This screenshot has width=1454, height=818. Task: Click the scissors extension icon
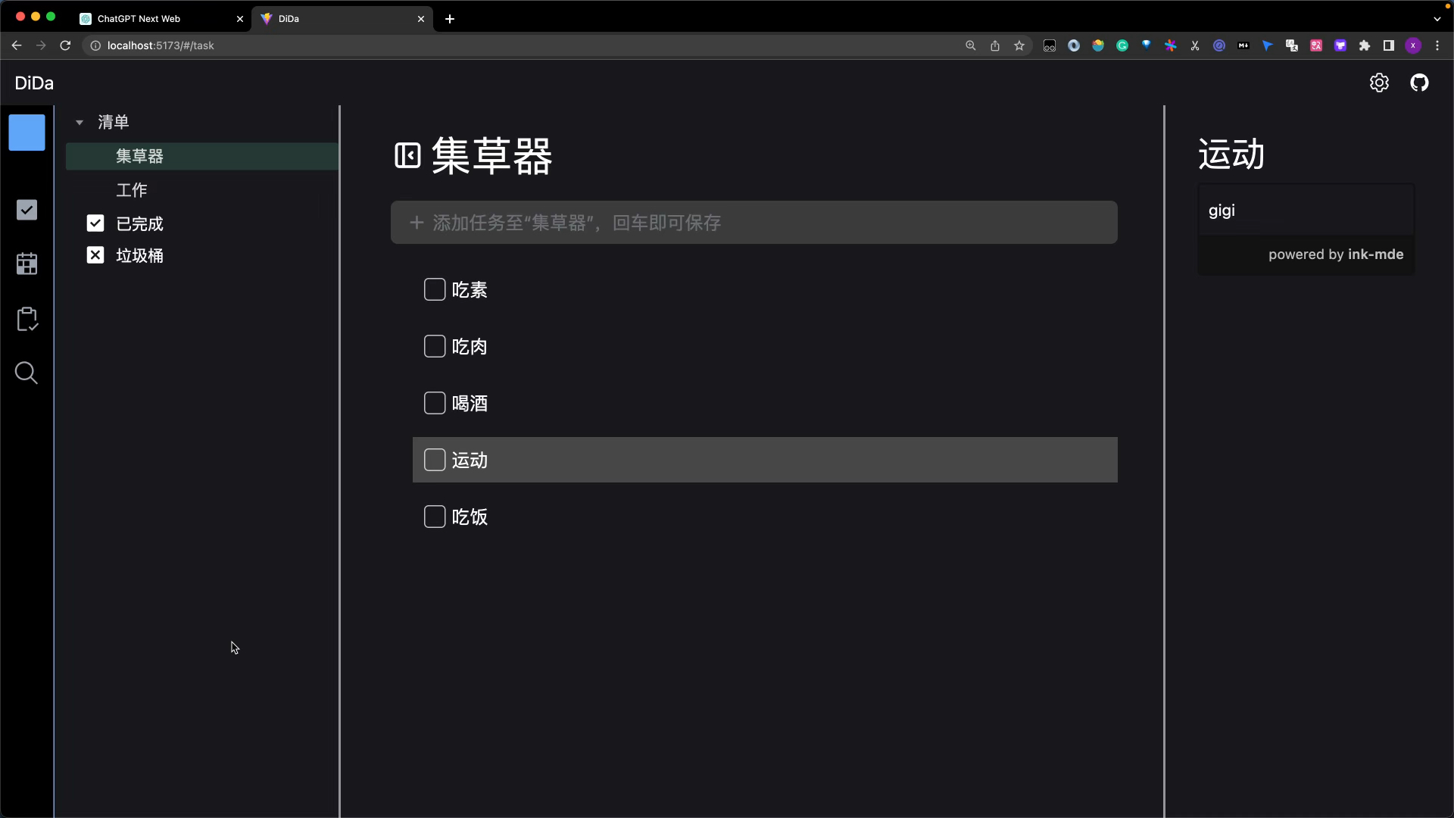click(1195, 45)
